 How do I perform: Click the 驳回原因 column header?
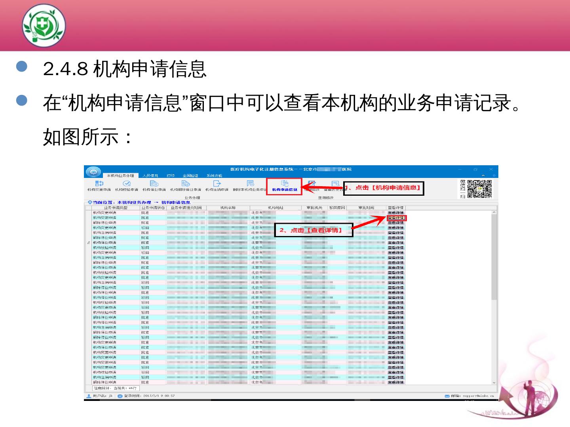point(337,208)
